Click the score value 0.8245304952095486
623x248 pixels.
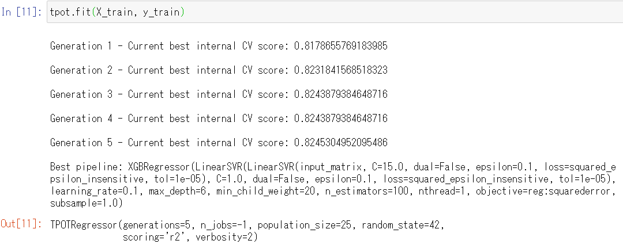pyautogui.click(x=340, y=143)
